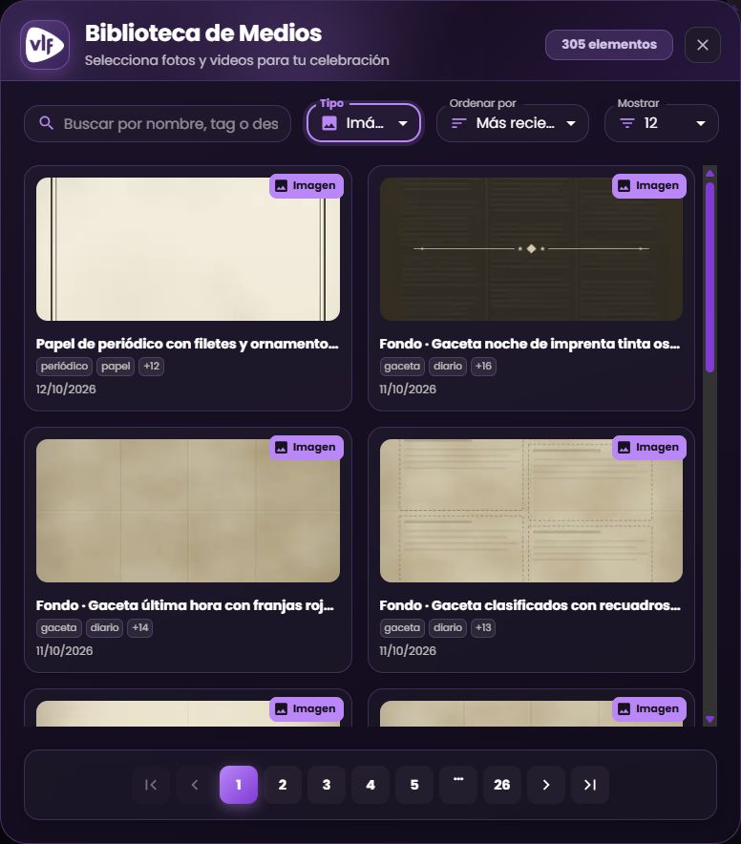Click title Papel de periódico con filetes
The width and height of the screenshot is (741, 844).
coord(187,344)
